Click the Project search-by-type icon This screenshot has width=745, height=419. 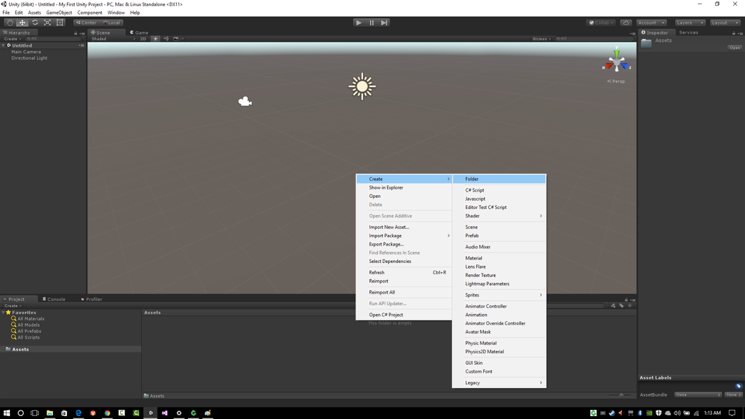tap(613, 306)
